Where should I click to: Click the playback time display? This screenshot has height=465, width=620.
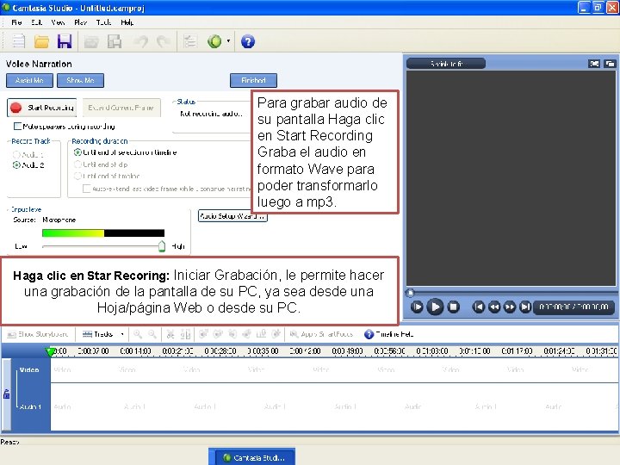[x=573, y=307]
